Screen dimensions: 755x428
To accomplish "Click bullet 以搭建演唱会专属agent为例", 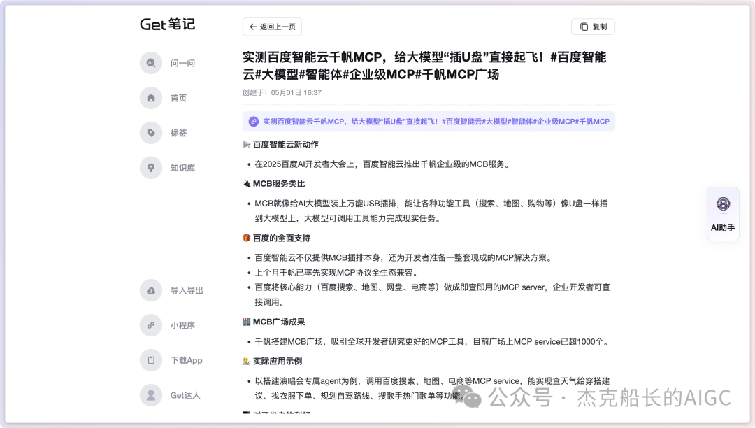I will pos(432,389).
